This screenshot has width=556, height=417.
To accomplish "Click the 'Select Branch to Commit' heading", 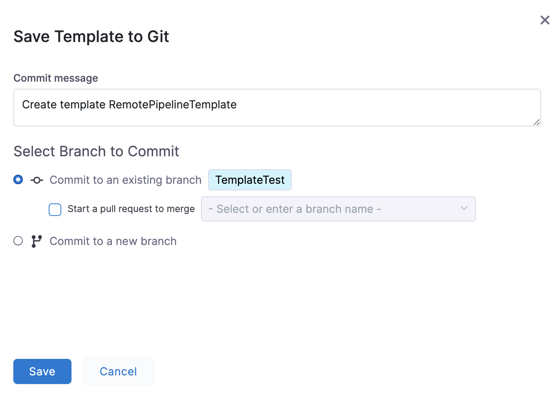I will pyautogui.click(x=96, y=152).
